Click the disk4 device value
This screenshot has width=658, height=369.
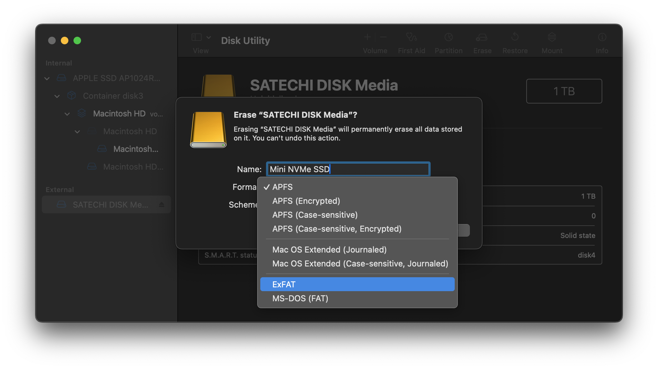586,255
